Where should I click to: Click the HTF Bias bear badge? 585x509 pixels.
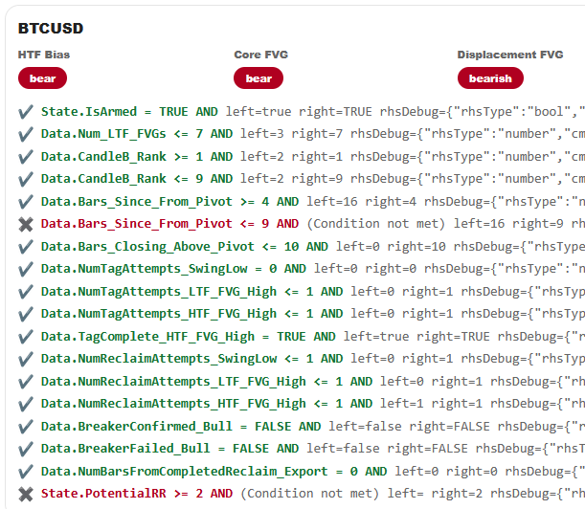pos(42,78)
